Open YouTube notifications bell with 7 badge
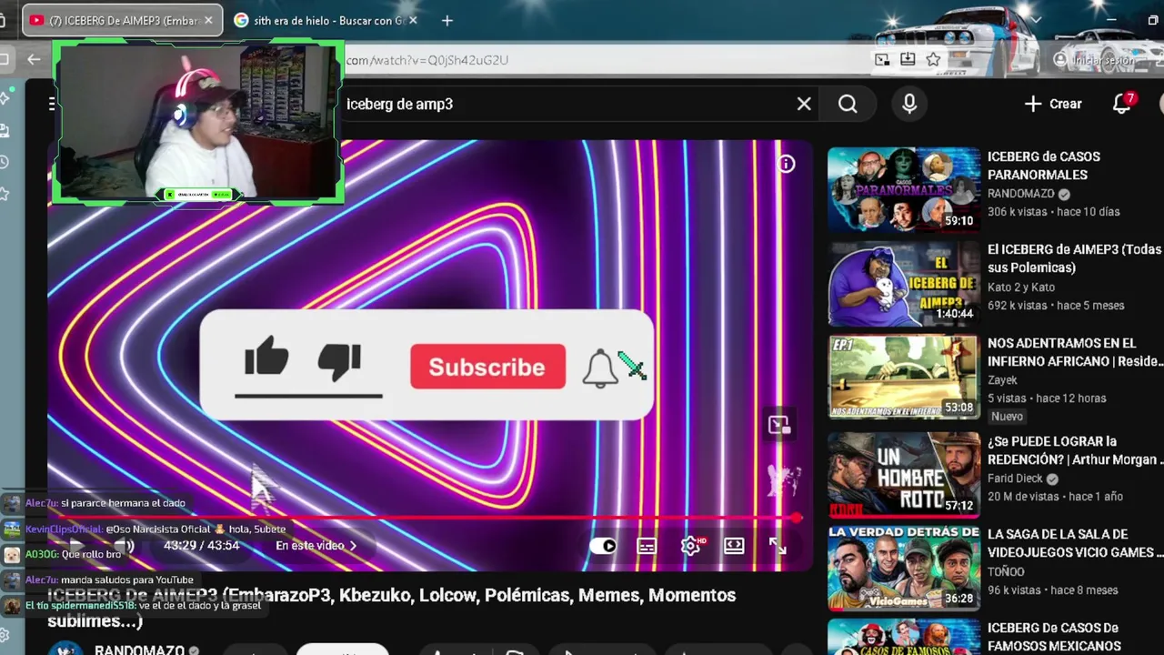 [x=1122, y=104]
